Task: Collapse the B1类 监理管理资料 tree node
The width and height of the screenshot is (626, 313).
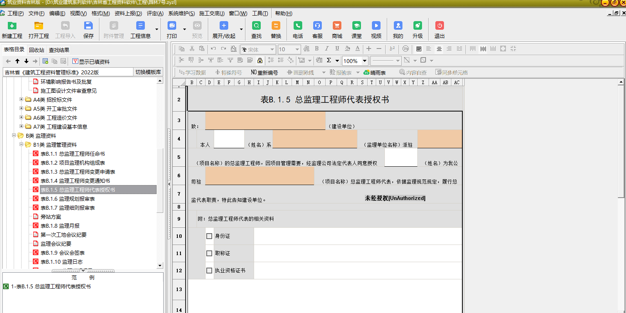Action: click(22, 144)
